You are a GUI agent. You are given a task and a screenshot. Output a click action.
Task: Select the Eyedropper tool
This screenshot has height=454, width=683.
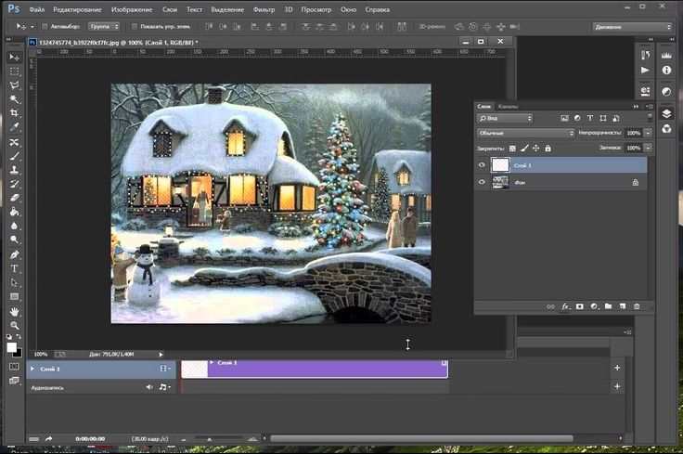14,127
